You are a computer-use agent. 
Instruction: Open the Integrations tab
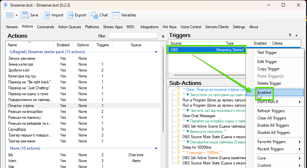point(149,27)
